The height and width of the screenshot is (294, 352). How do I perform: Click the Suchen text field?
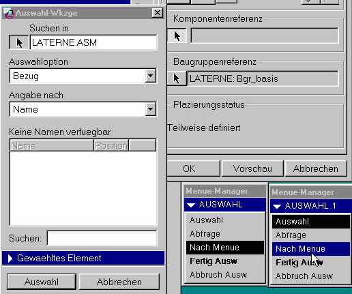[x=102, y=238]
